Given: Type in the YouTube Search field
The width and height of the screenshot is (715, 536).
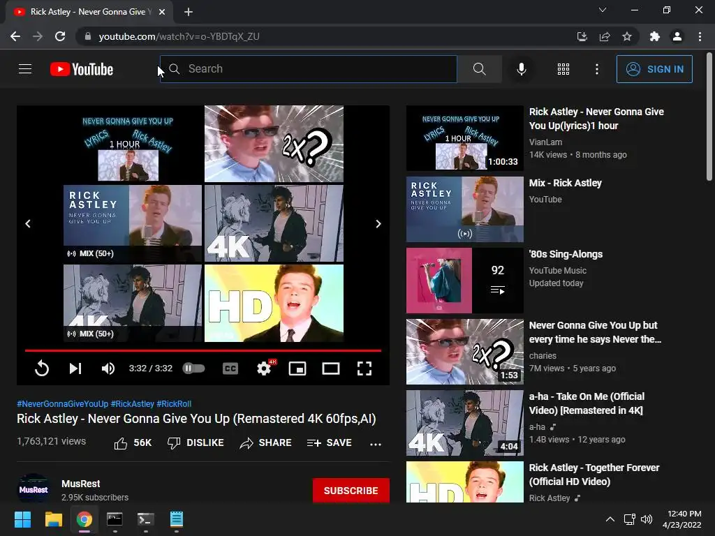Looking at the screenshot, I should click(308, 69).
